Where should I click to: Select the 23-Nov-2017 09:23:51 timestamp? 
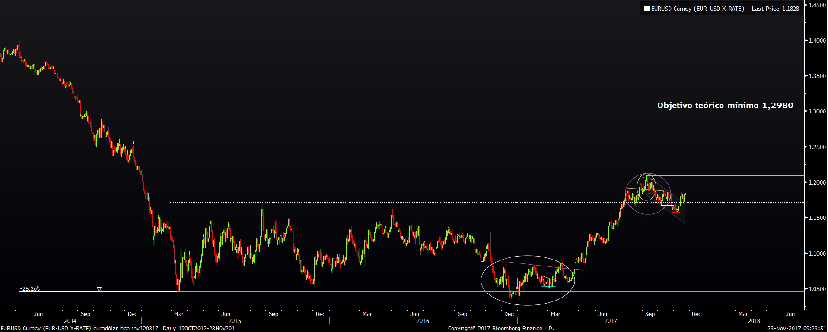point(797,329)
